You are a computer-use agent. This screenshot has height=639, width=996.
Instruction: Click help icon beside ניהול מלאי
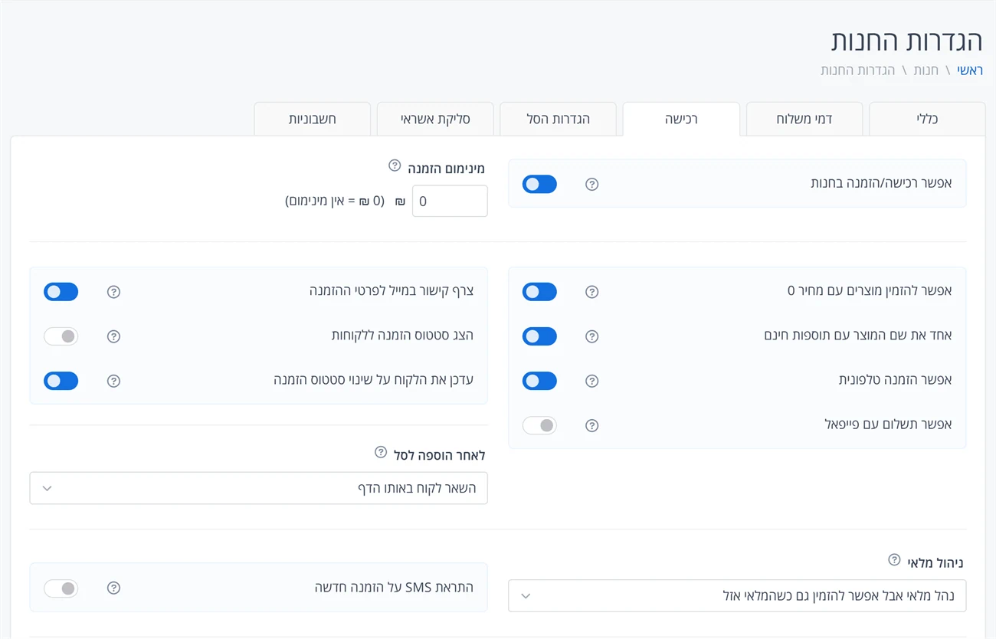pyautogui.click(x=894, y=559)
